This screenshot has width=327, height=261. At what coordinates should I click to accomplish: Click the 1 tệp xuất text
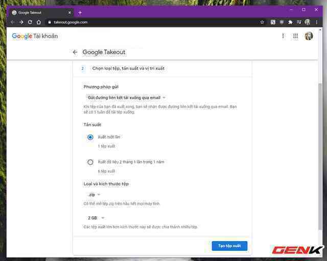pyautogui.click(x=107, y=146)
